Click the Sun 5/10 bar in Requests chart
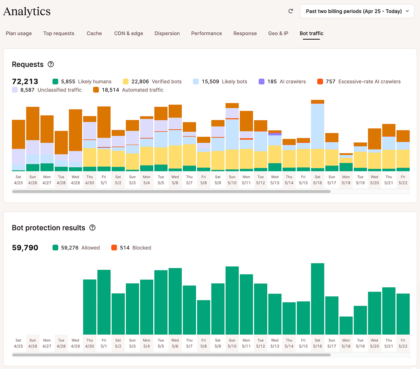Screen dimensions: 420x369 (232, 137)
